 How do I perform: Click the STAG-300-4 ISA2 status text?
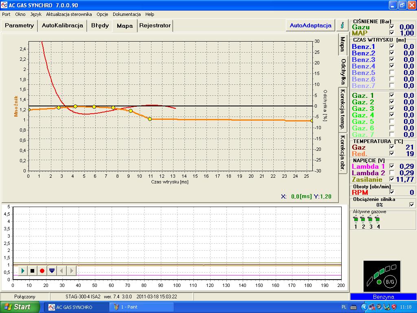(83, 297)
